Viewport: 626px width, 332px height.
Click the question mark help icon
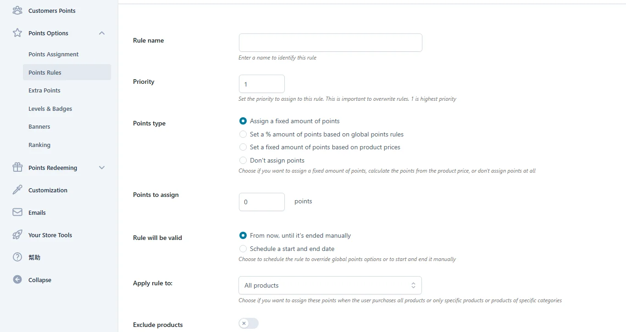(x=17, y=257)
